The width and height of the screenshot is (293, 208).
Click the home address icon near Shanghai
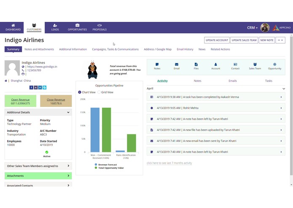6,81
